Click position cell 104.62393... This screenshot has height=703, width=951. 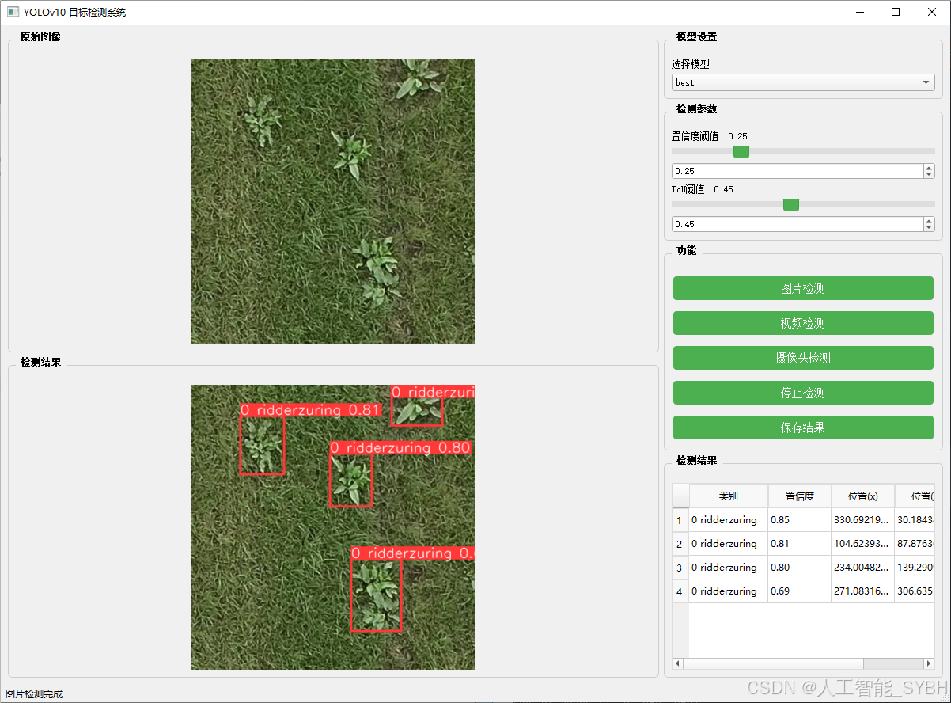(862, 544)
